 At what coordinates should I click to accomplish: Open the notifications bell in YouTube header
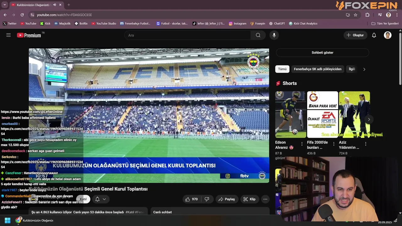point(374,35)
